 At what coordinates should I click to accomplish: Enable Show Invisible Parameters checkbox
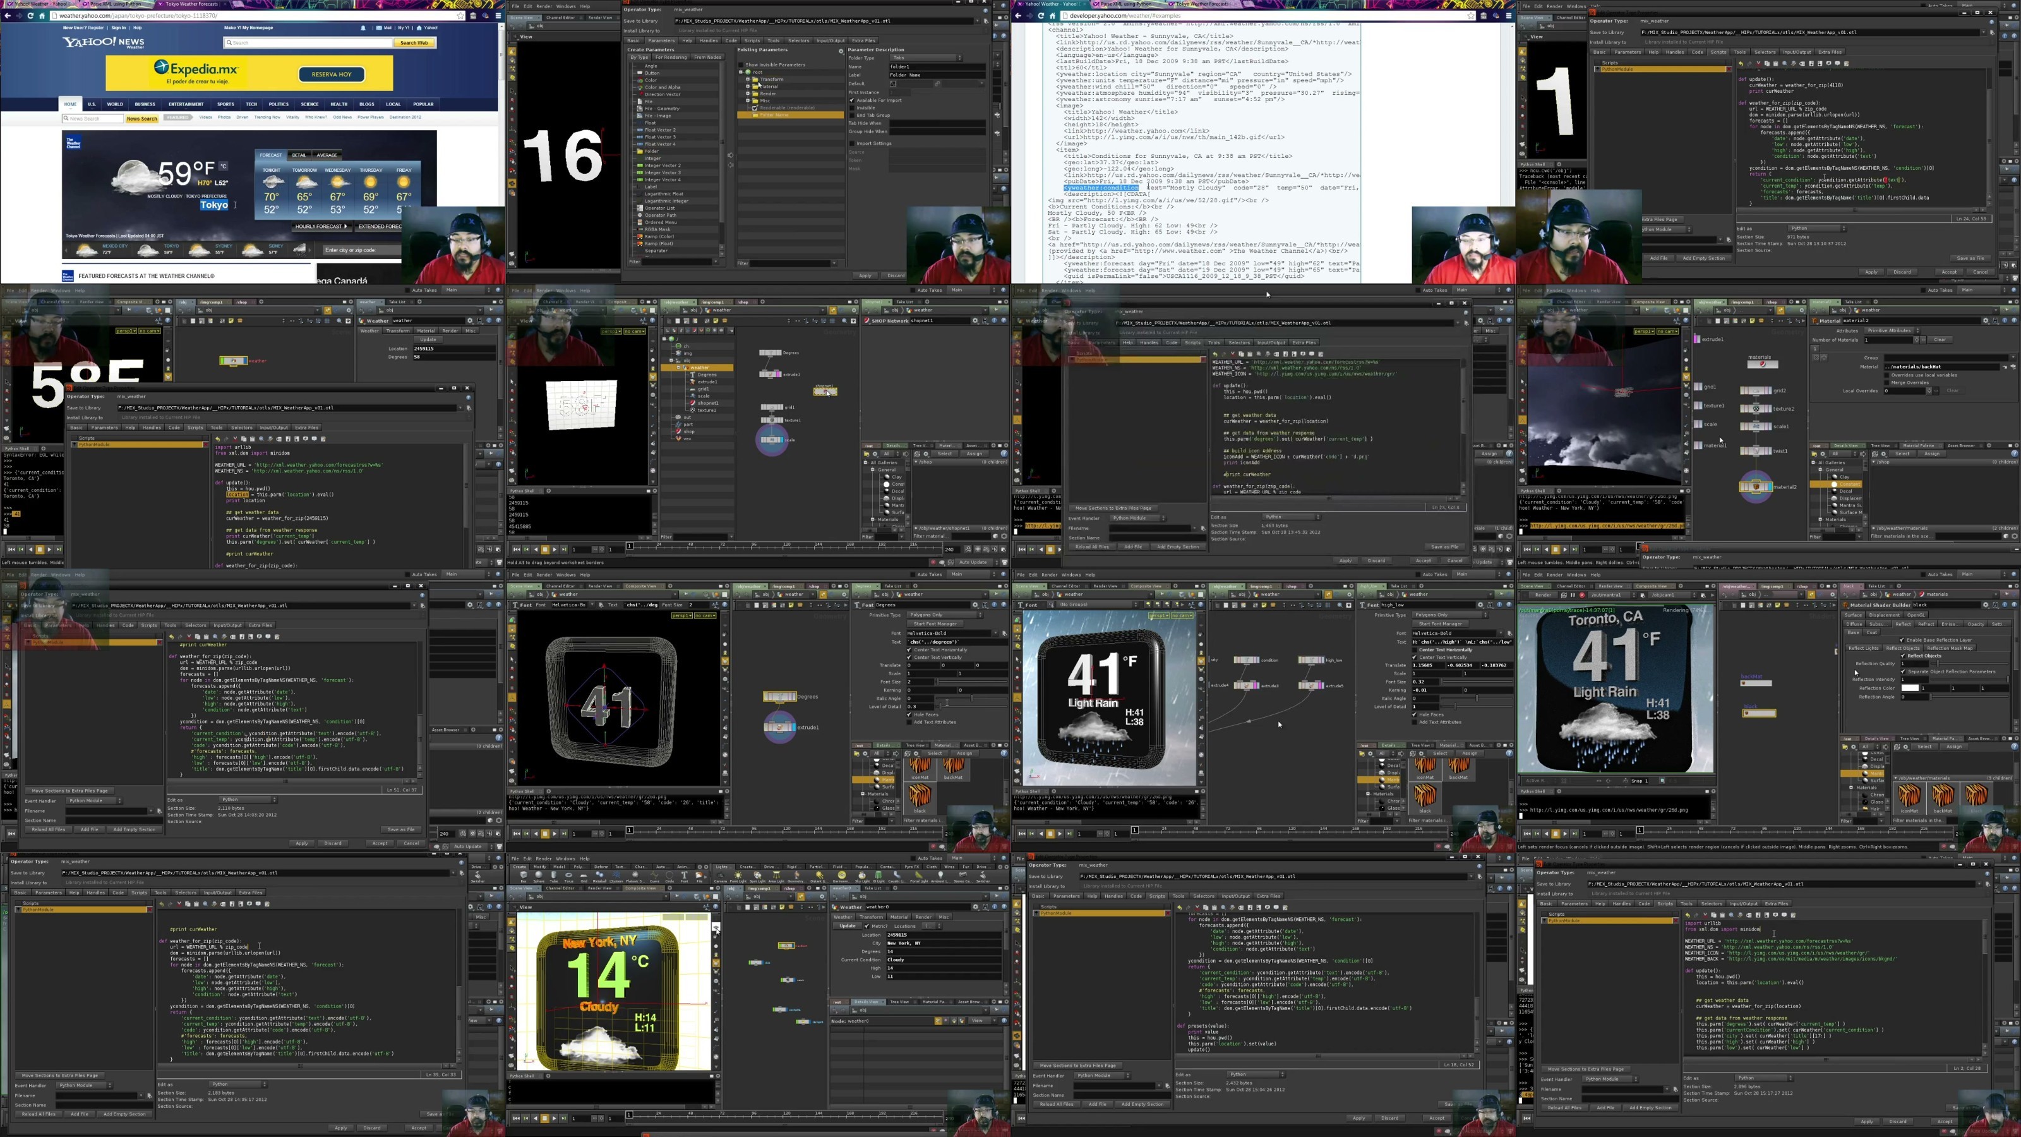tap(741, 65)
